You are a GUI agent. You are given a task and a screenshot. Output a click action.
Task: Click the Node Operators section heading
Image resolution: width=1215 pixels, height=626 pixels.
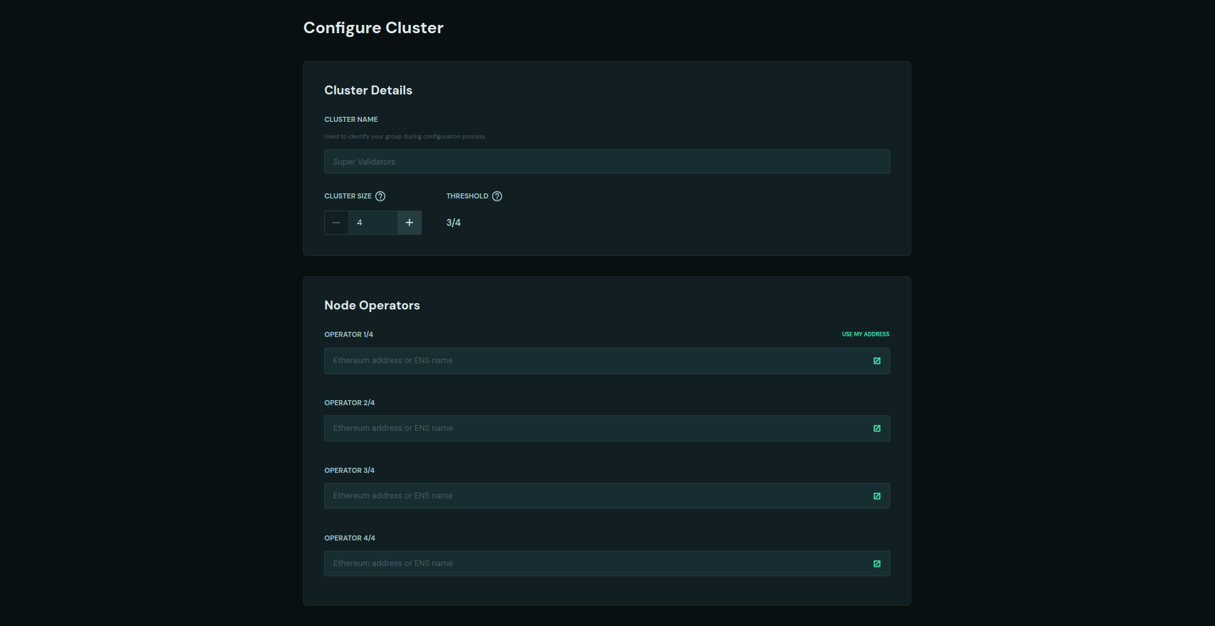pos(372,306)
